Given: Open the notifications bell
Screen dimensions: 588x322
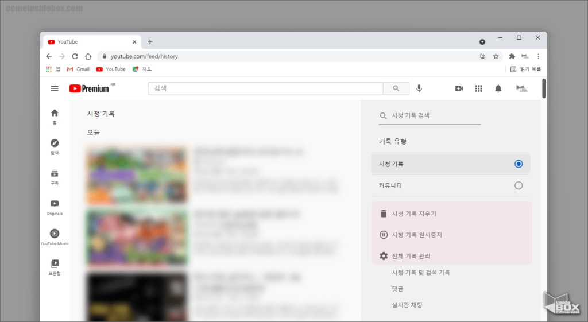Looking at the screenshot, I should click(x=498, y=88).
